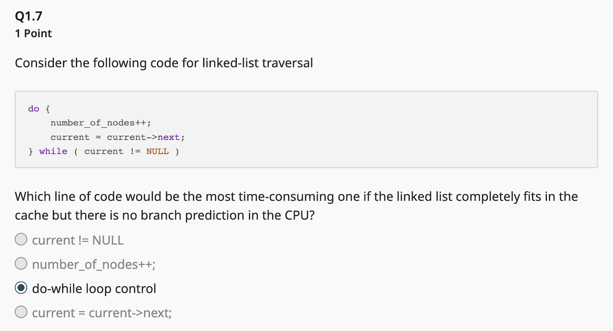
Task: Click the "number_of_nodes++;" answer label text
Action: point(94,265)
